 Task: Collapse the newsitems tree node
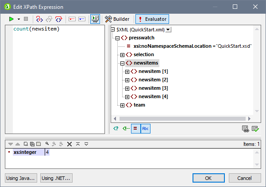click(122, 63)
